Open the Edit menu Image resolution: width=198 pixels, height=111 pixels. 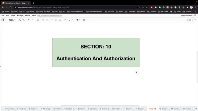pyautogui.click(x=8, y=15)
